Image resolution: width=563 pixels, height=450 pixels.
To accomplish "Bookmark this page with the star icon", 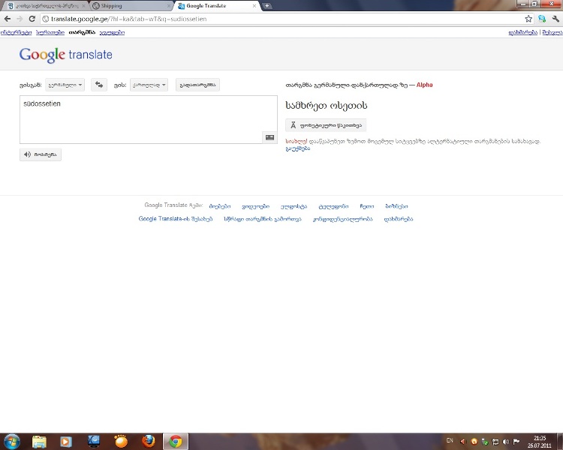I will [x=528, y=19].
